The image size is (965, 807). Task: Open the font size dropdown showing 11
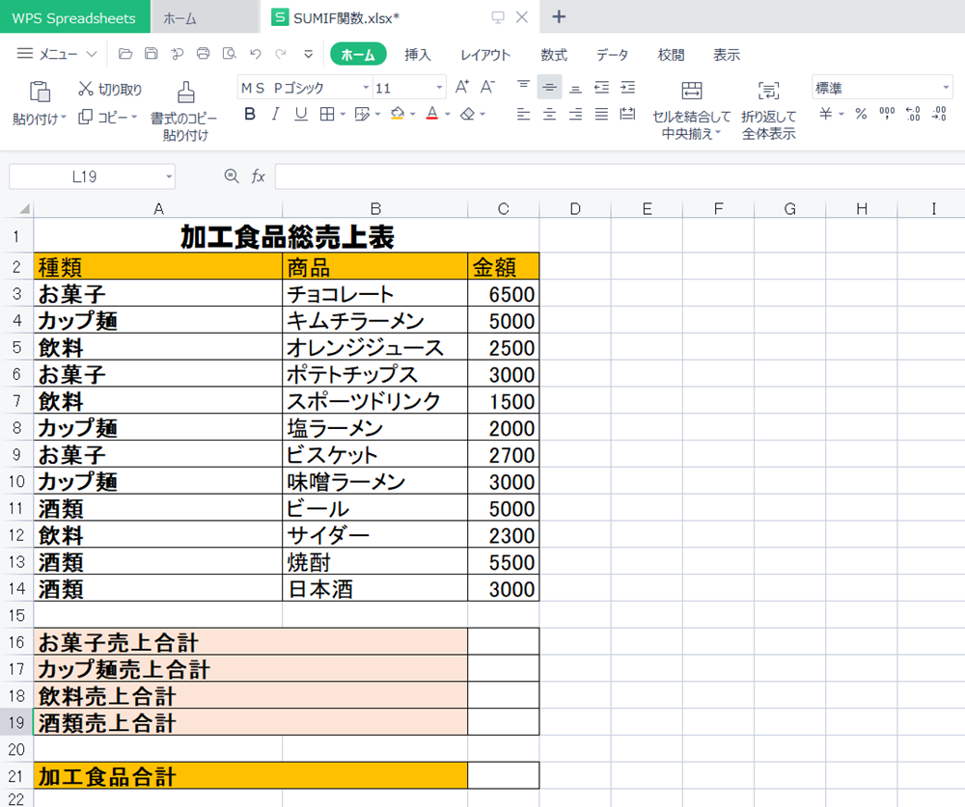click(x=439, y=88)
